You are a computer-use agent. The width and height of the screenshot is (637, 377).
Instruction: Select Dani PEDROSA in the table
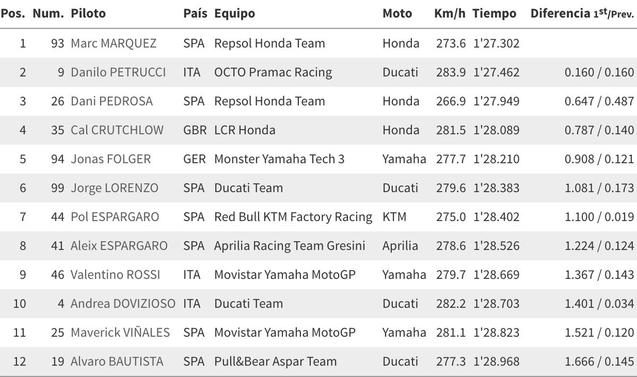(x=111, y=101)
